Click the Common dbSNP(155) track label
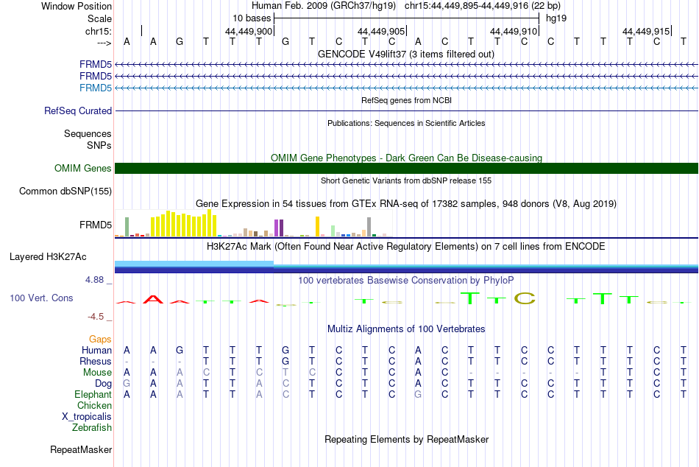The width and height of the screenshot is (699, 467). (x=65, y=191)
